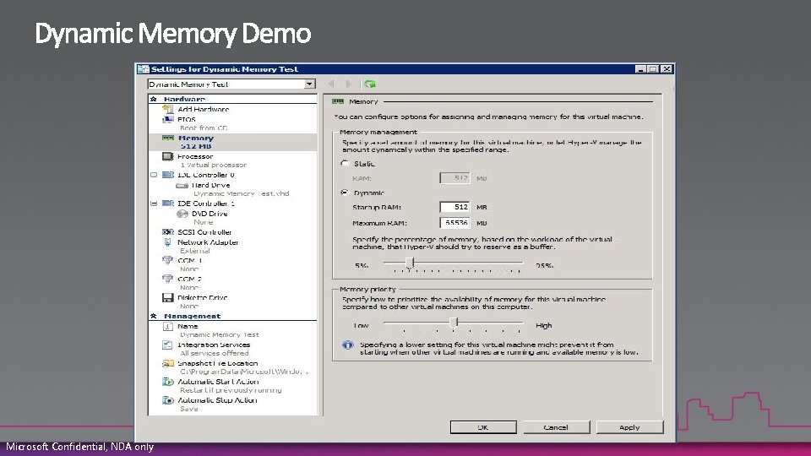
Task: Click the Maximum RAM input field
Action: click(x=454, y=223)
